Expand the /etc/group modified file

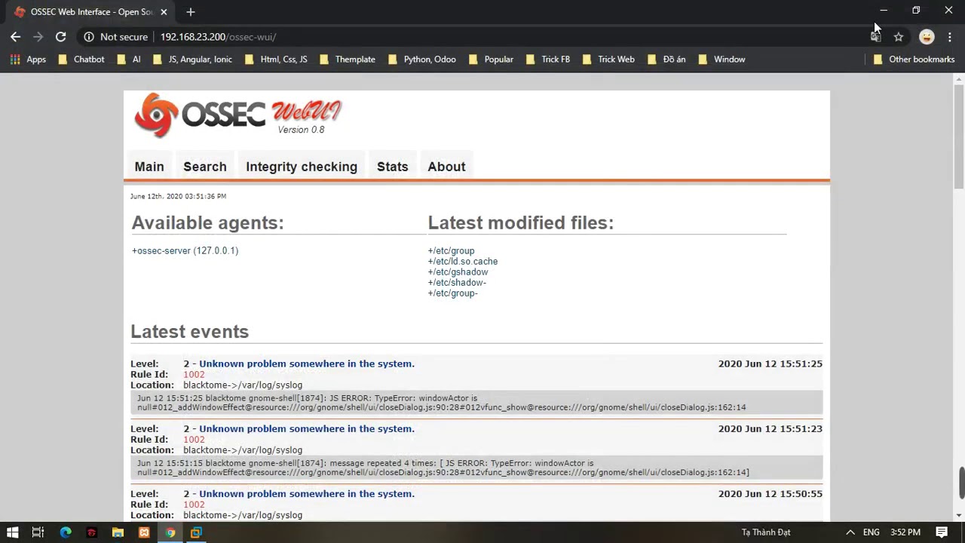pyautogui.click(x=451, y=250)
